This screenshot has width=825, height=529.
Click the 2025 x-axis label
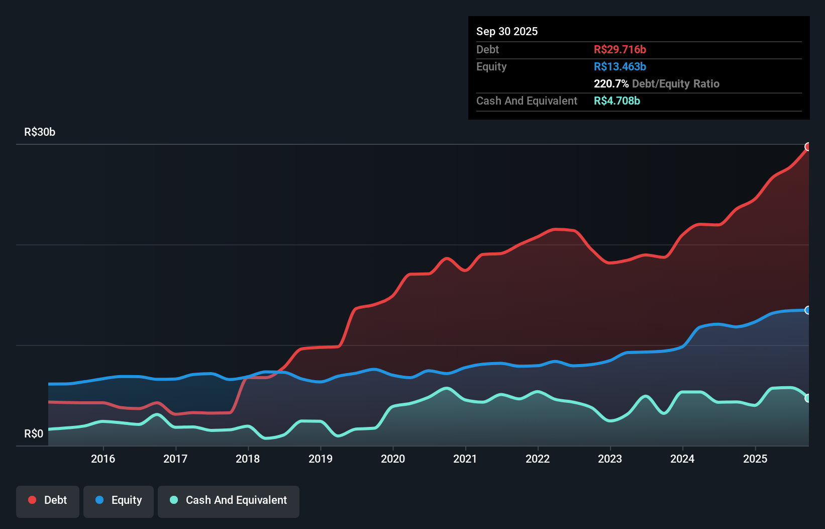tap(755, 459)
